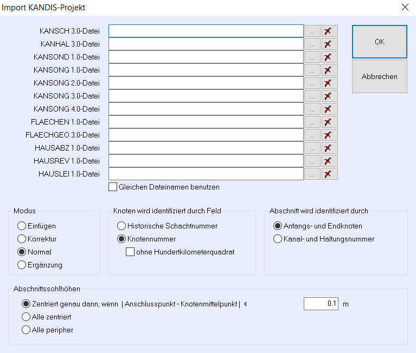This screenshot has width=416, height=353.
Task: Remove FLAECHEN 1.0-Datei file via red X
Action: 329,122
